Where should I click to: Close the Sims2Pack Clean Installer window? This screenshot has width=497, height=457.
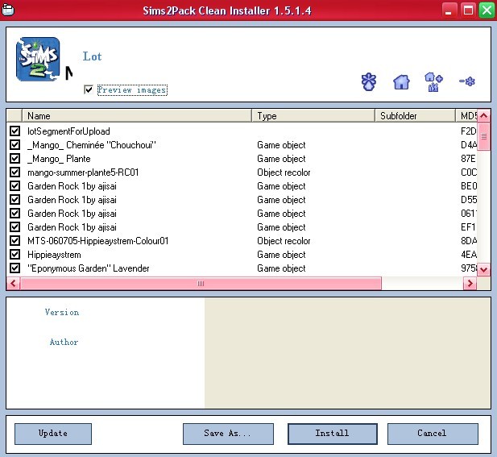coord(487,10)
